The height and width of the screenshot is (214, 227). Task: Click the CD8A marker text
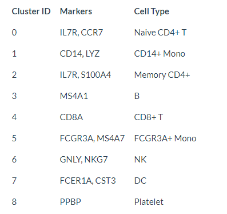[x=71, y=117]
